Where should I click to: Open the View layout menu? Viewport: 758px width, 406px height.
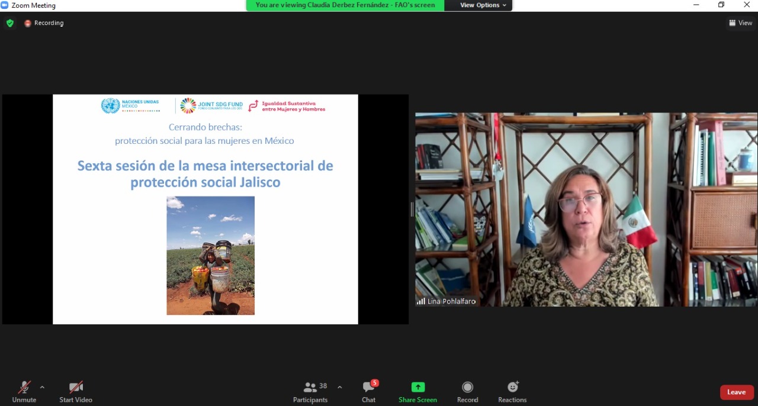coord(740,23)
